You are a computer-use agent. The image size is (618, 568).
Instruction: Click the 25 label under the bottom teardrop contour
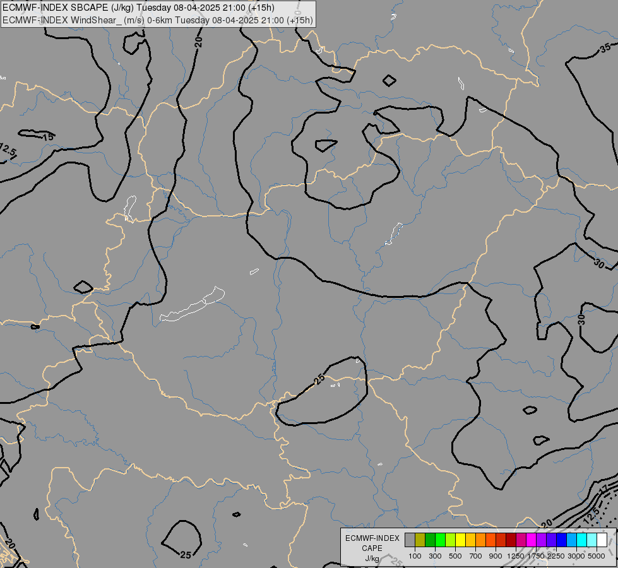coord(186,555)
